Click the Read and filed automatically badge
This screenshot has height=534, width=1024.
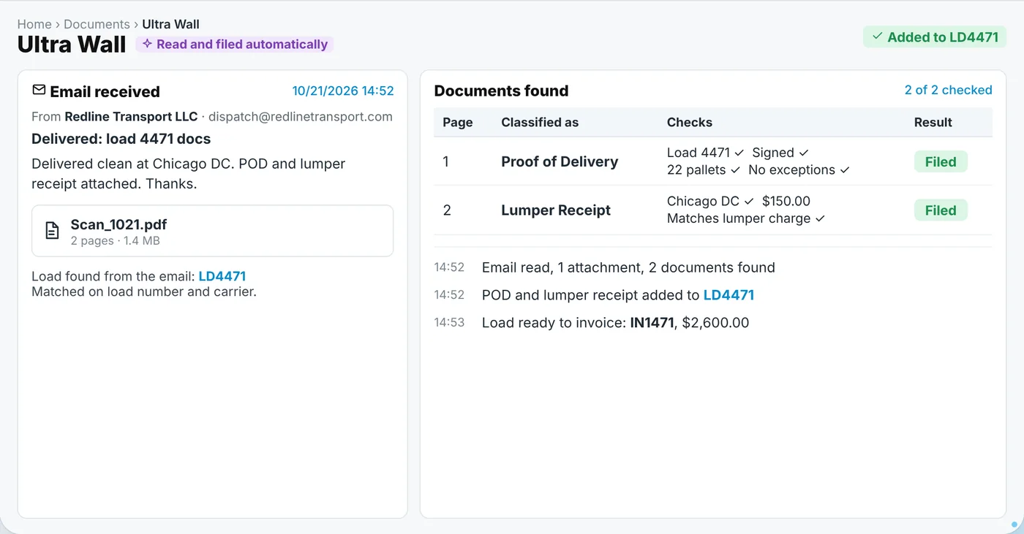(x=234, y=45)
